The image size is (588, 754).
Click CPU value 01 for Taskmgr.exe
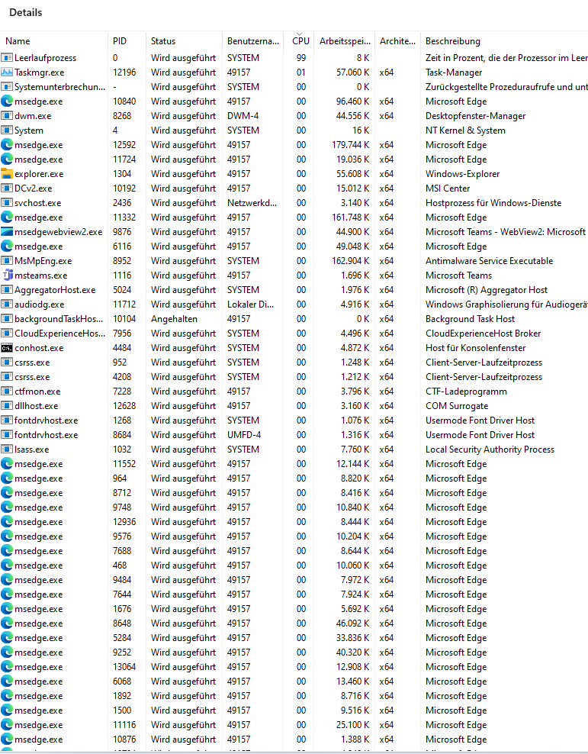point(301,72)
